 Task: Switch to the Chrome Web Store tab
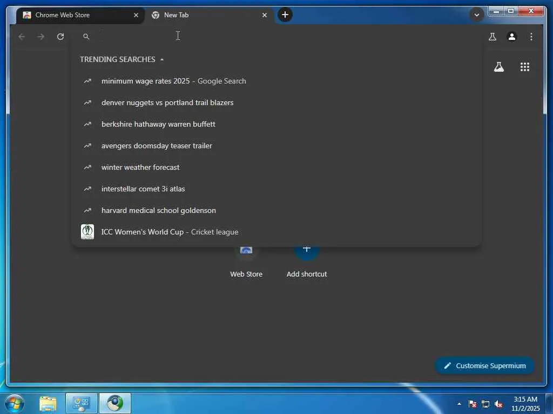pos(80,15)
